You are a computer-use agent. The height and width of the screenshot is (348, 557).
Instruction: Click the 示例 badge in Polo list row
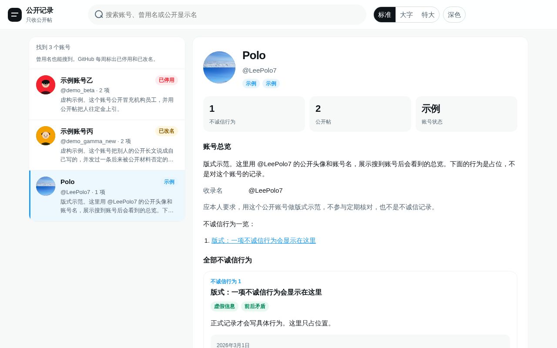point(169,182)
